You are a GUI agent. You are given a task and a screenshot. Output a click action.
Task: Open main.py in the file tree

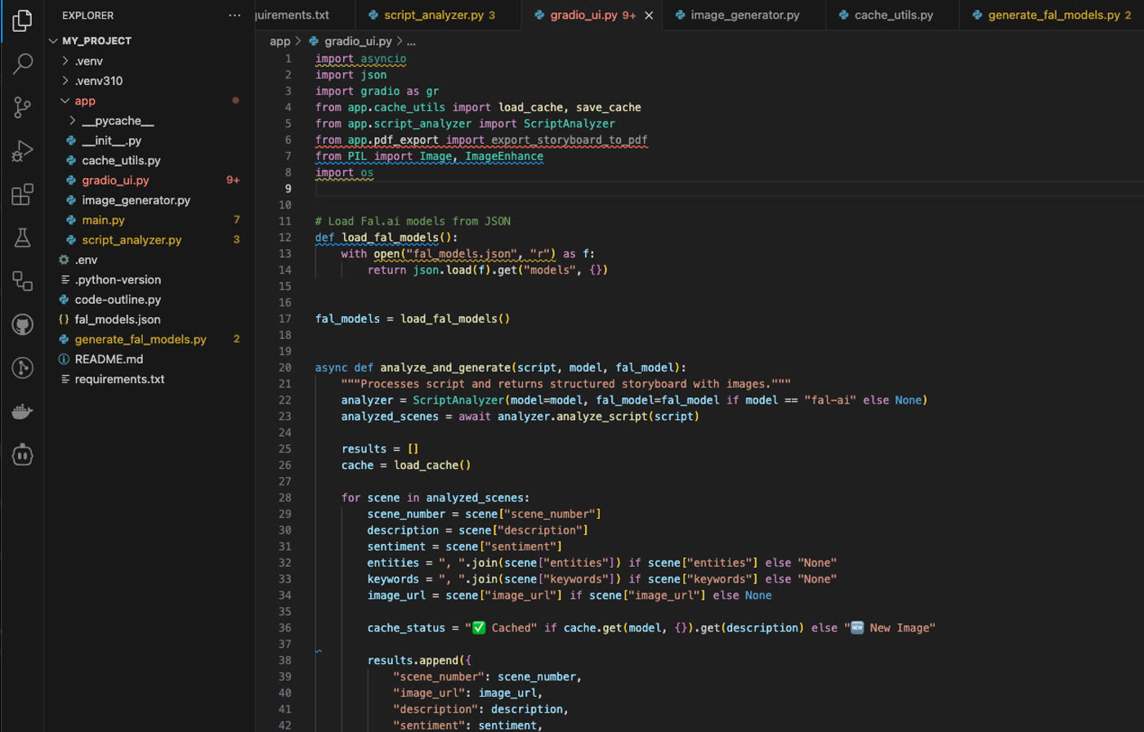point(103,221)
